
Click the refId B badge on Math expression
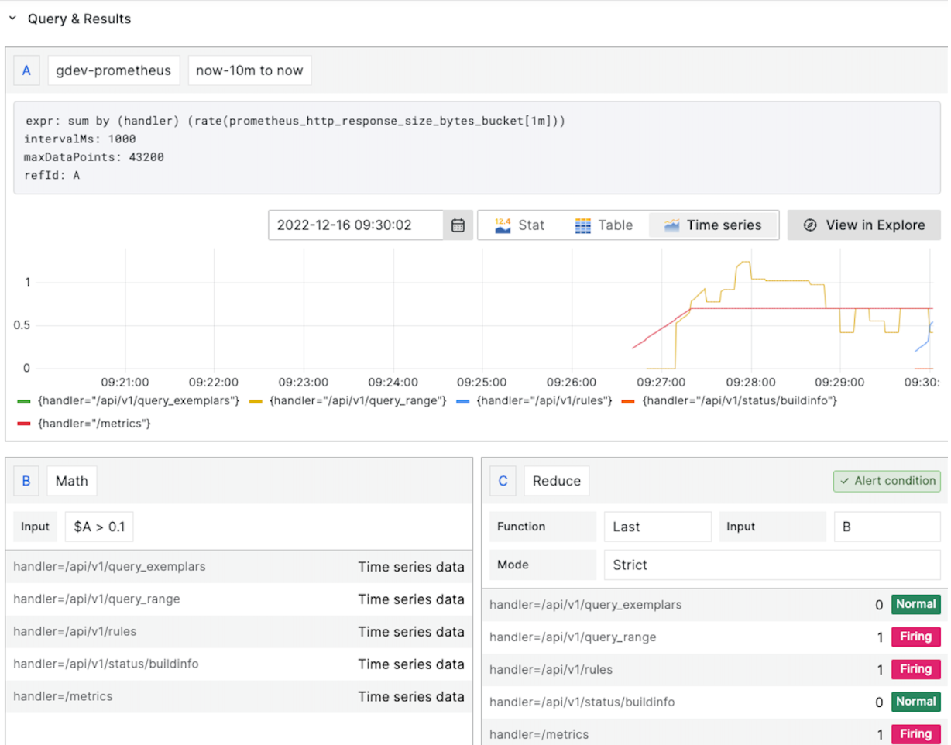(x=26, y=481)
